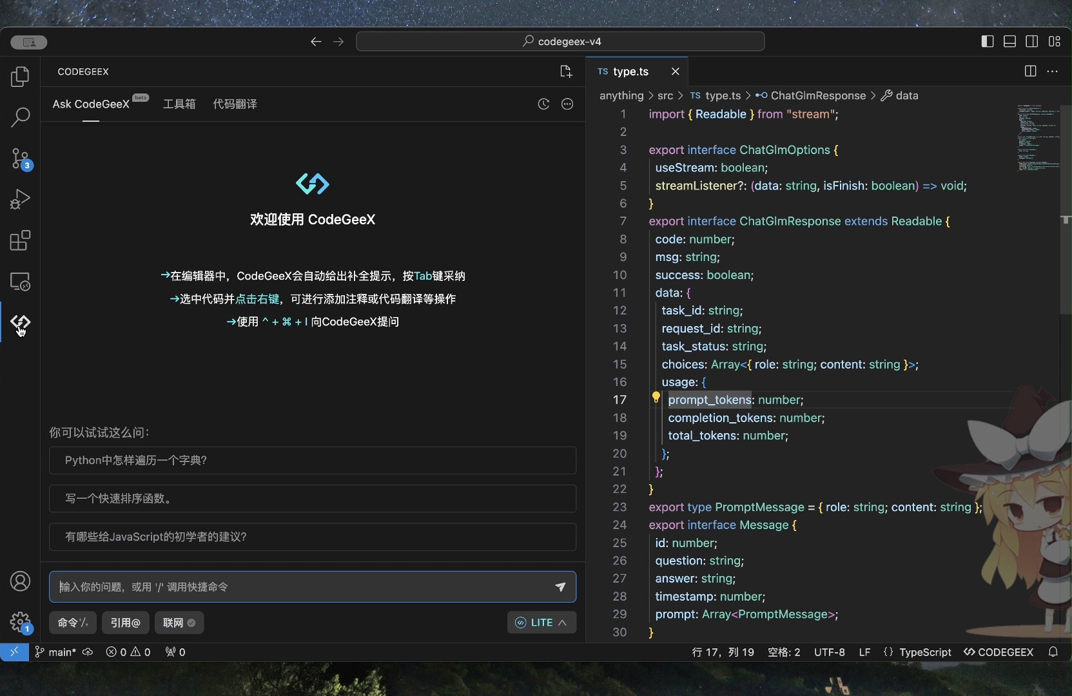
Task: Toggle the 联网 web search option
Action: [179, 623]
